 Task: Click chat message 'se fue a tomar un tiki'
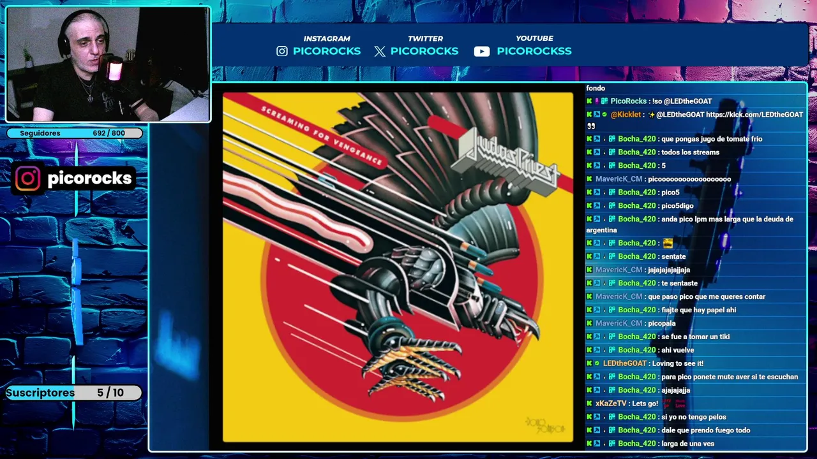(695, 337)
